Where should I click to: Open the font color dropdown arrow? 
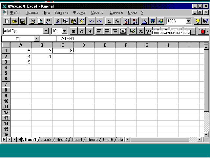(x=207, y=31)
